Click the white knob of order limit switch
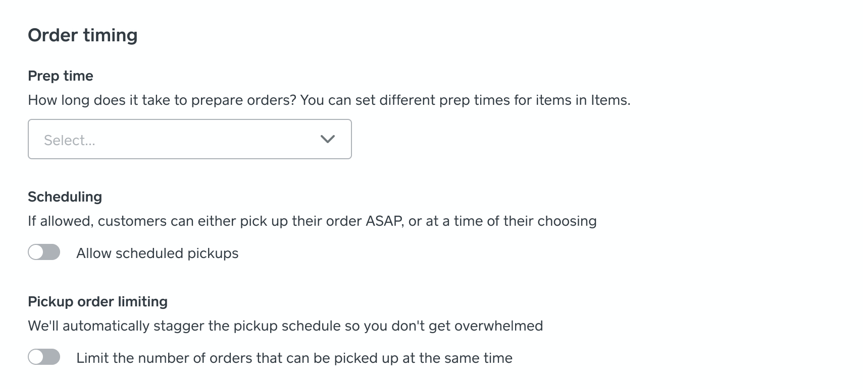The width and height of the screenshot is (863, 389). pyautogui.click(x=36, y=357)
